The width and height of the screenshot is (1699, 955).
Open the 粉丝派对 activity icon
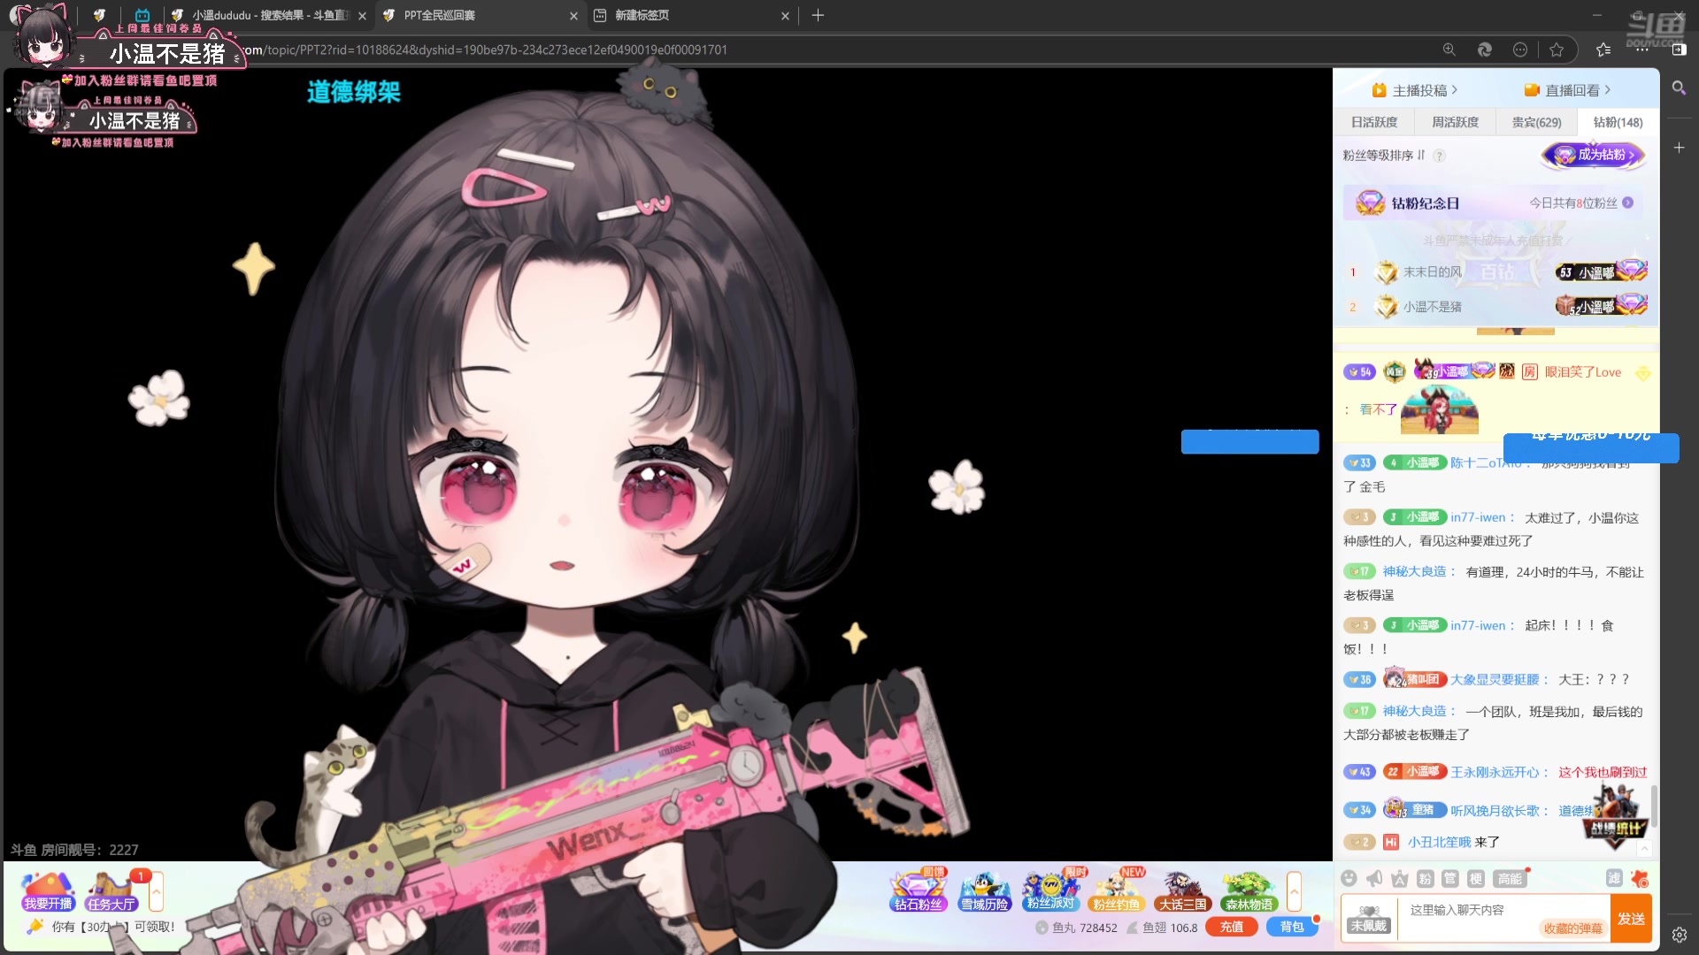point(1050,891)
